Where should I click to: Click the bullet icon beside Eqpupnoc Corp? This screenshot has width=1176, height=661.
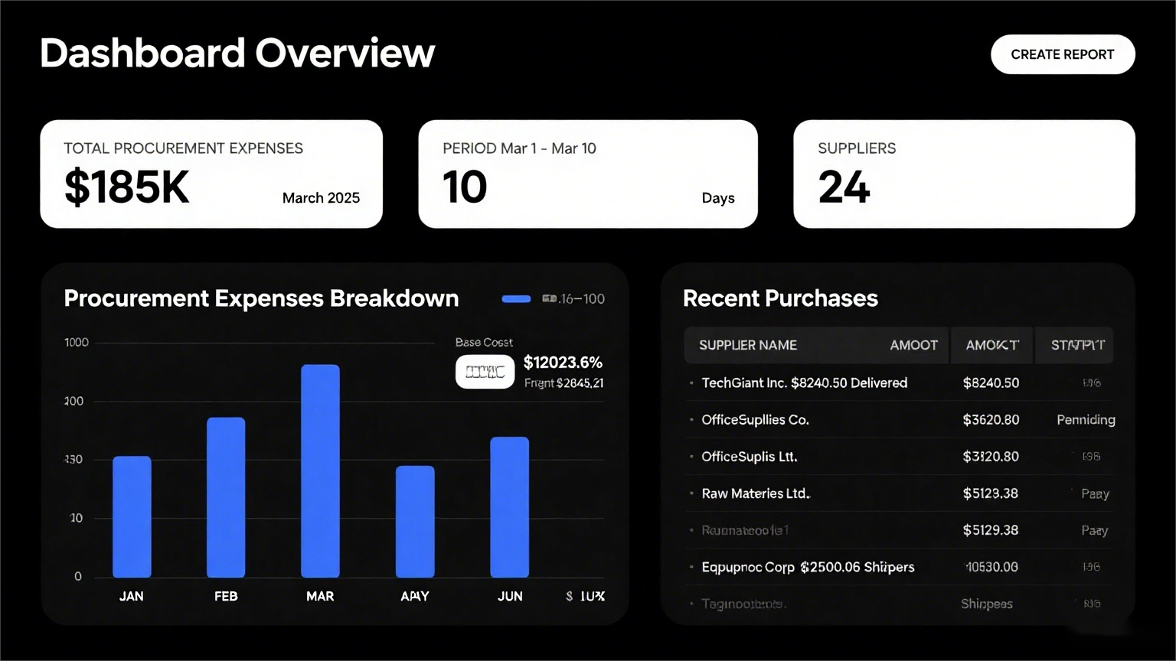point(691,567)
